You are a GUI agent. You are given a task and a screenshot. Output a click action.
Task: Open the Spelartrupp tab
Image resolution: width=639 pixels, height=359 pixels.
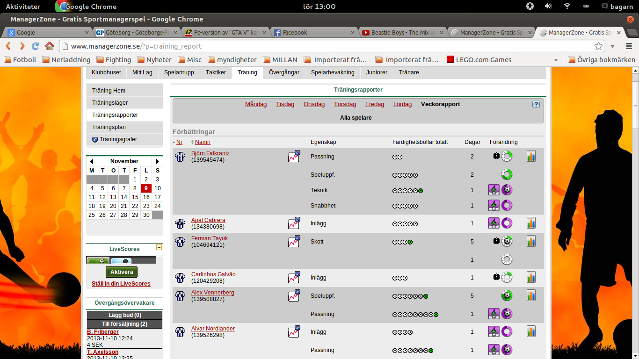coord(179,72)
